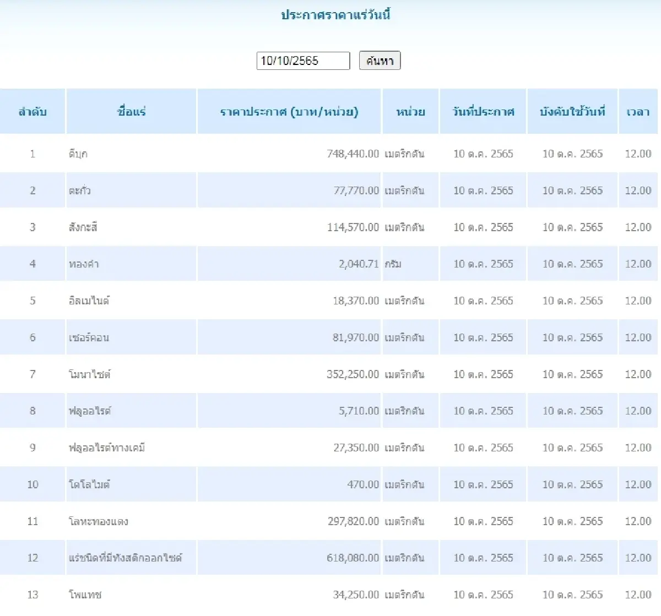661x616 pixels.
Task: Select the โลหะทองแดง row
Action: pyautogui.click(x=220, y=521)
